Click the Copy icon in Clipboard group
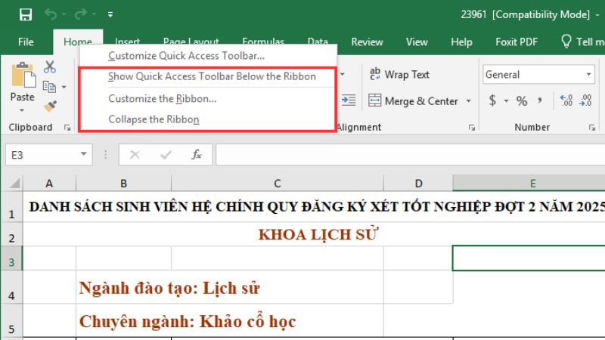This screenshot has height=340, width=605. pos(49,87)
